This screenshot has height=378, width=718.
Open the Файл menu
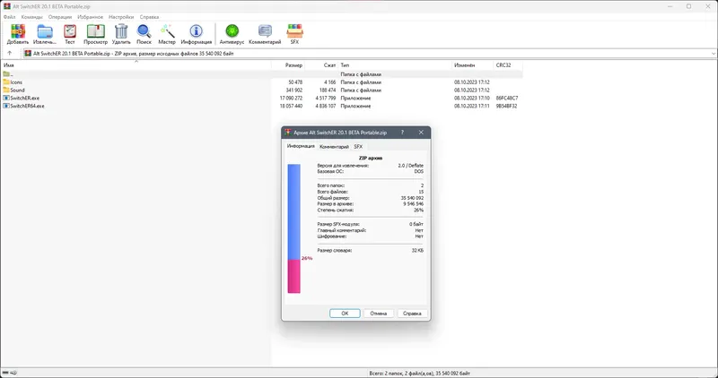9,17
